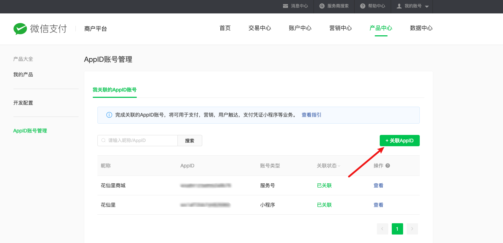Go to next page with right arrow

pos(412,229)
